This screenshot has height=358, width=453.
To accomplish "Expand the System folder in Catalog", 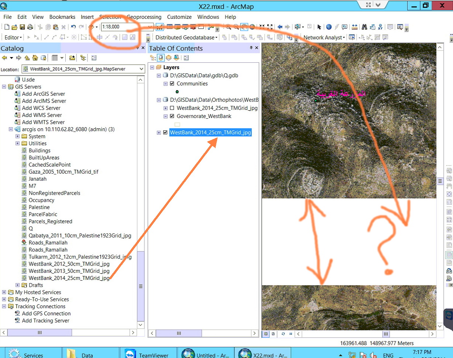I will [x=17, y=136].
